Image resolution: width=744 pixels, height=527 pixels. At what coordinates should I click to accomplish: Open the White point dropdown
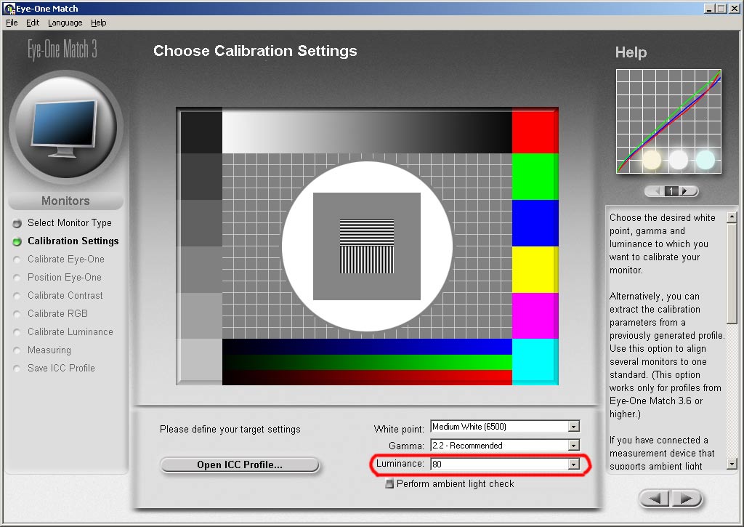574,427
